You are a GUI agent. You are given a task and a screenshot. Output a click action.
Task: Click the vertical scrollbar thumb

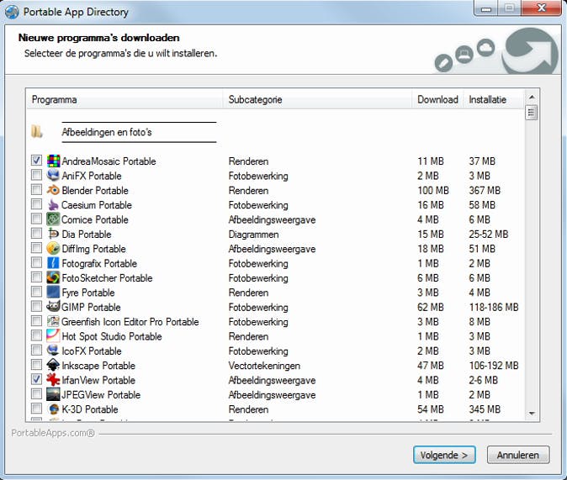pos(532,113)
